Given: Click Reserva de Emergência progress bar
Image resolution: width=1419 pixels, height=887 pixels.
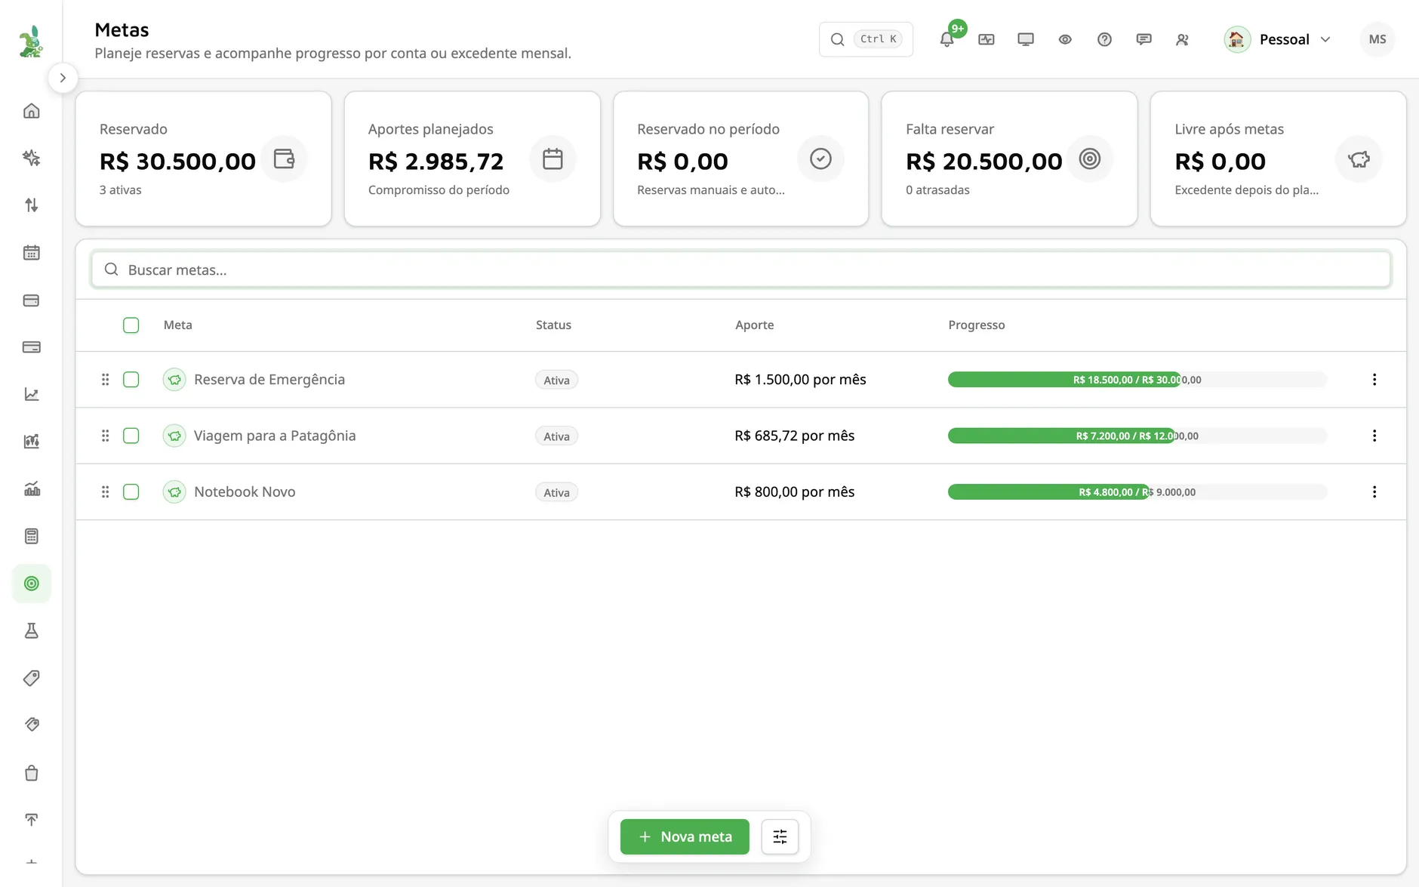Looking at the screenshot, I should click(x=1137, y=380).
